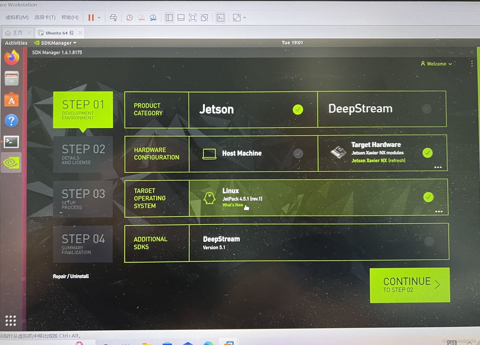Toggle the Jetson product category checkmark

pos(298,109)
